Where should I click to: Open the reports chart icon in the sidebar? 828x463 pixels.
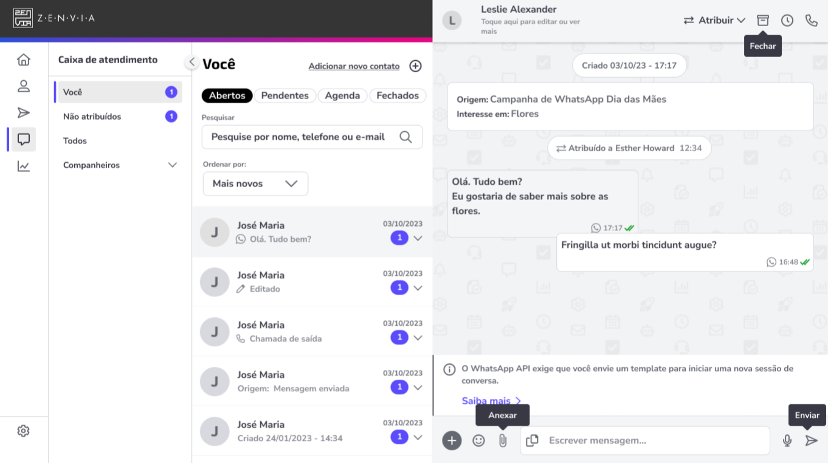24,166
